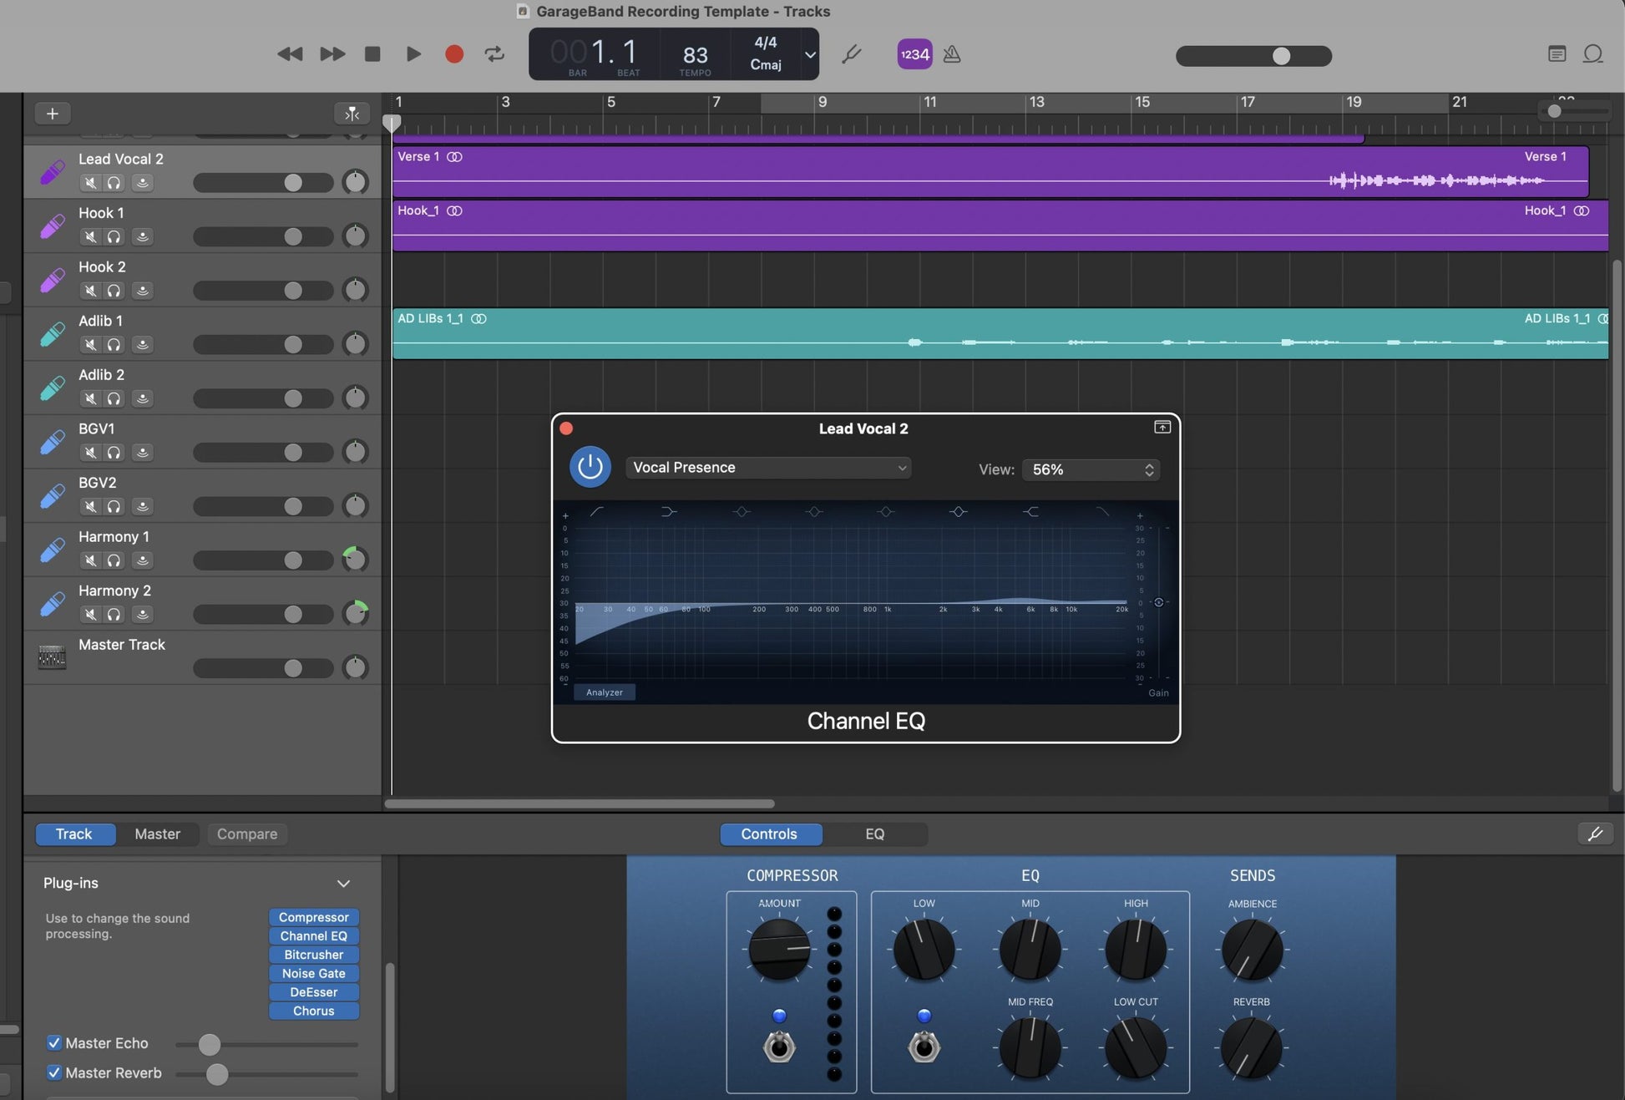1625x1100 pixels.
Task: Toggle the count-in 1234 button
Action: coord(914,54)
